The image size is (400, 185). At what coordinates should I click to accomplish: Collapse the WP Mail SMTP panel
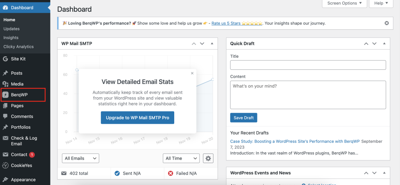click(x=212, y=44)
